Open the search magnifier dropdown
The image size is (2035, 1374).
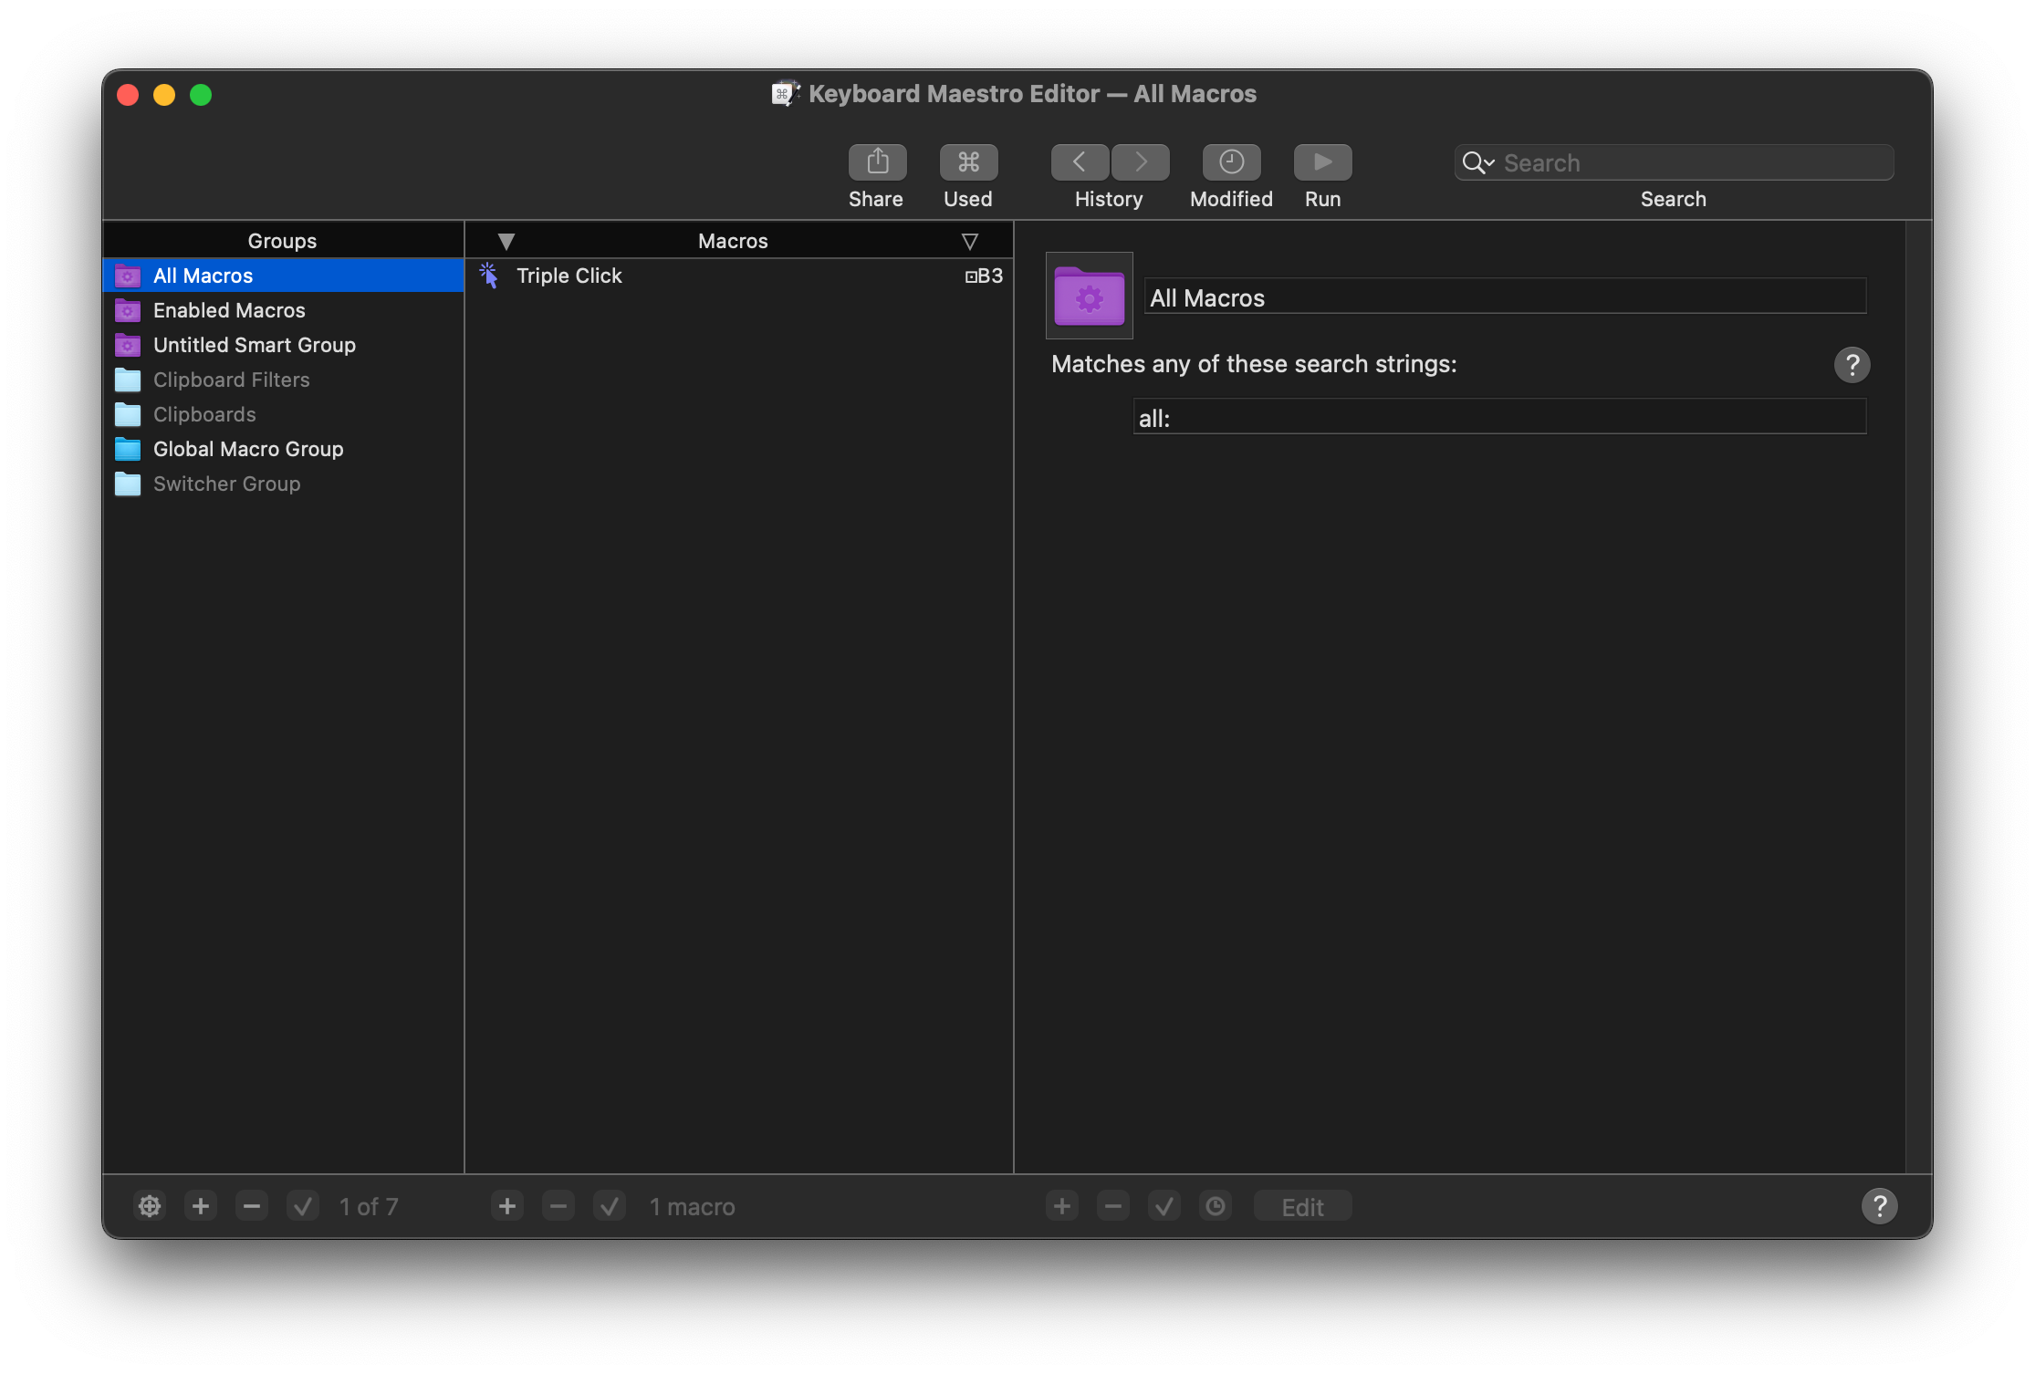tap(1477, 162)
